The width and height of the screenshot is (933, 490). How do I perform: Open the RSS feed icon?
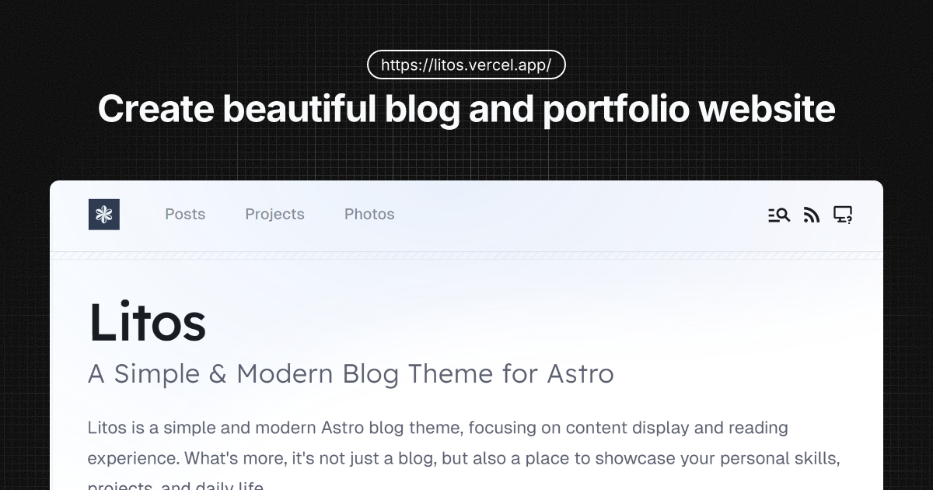[x=812, y=215]
